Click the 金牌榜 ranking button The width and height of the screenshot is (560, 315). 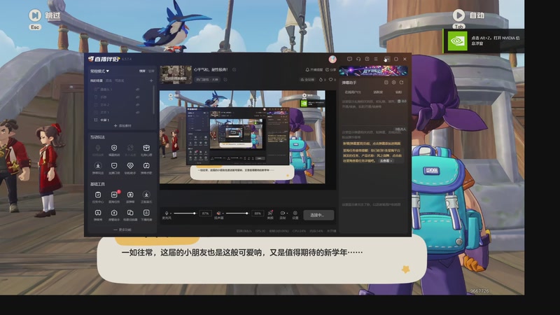click(307, 80)
